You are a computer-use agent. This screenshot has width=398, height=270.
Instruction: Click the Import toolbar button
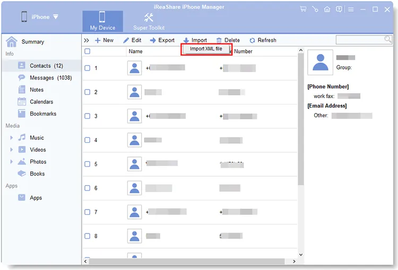[x=195, y=40]
